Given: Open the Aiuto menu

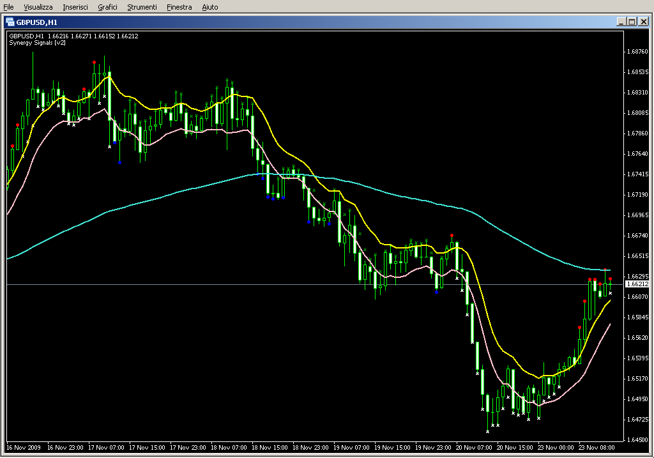Looking at the screenshot, I should coord(209,7).
